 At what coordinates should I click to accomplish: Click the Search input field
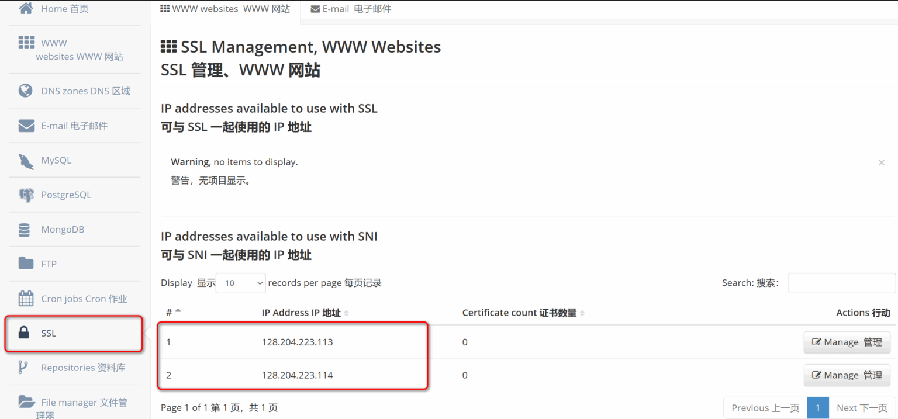point(841,283)
